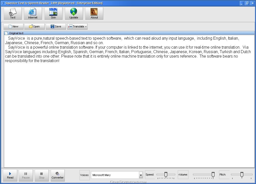Image resolution: width=256 pixels, height=184 pixels.
Task: Click the Voices label button
Action: (x=84, y=175)
